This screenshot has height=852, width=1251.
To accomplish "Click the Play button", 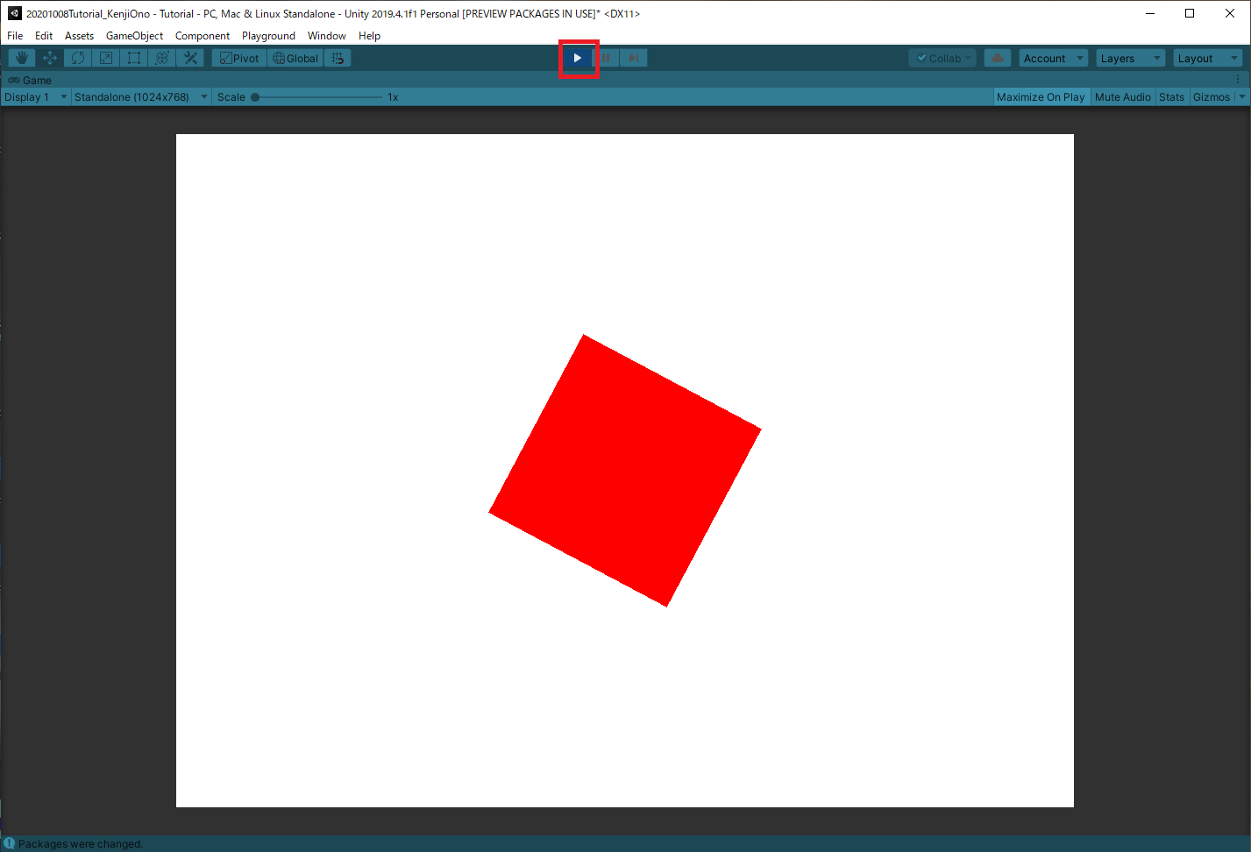I will [x=577, y=58].
